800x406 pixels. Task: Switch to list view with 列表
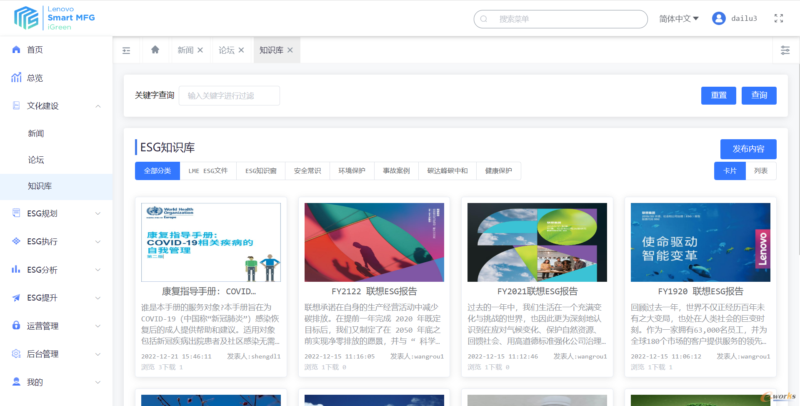coord(761,171)
